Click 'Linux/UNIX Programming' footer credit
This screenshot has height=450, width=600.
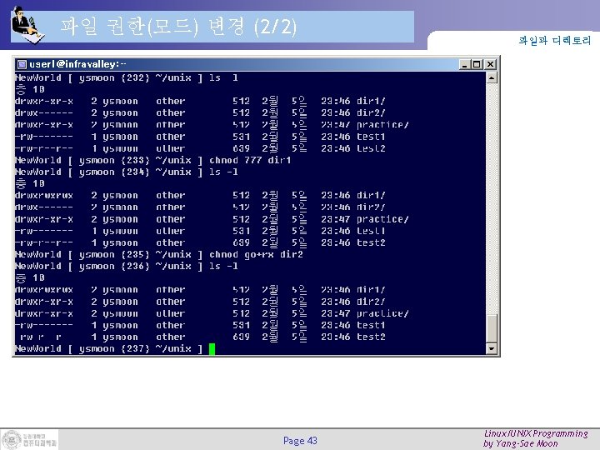[x=536, y=433]
